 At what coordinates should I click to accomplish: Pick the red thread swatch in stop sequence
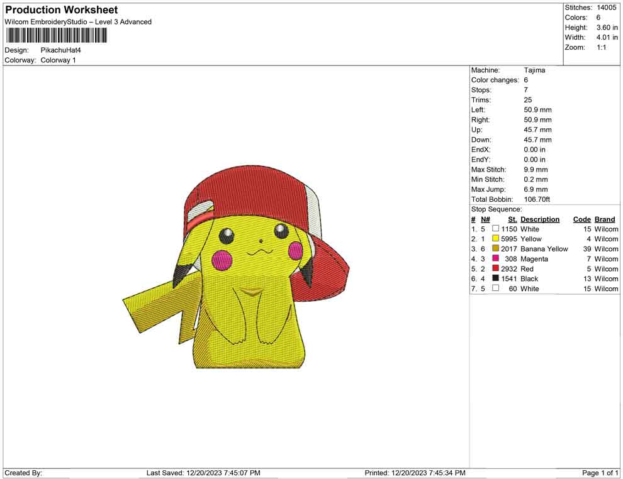click(495, 269)
